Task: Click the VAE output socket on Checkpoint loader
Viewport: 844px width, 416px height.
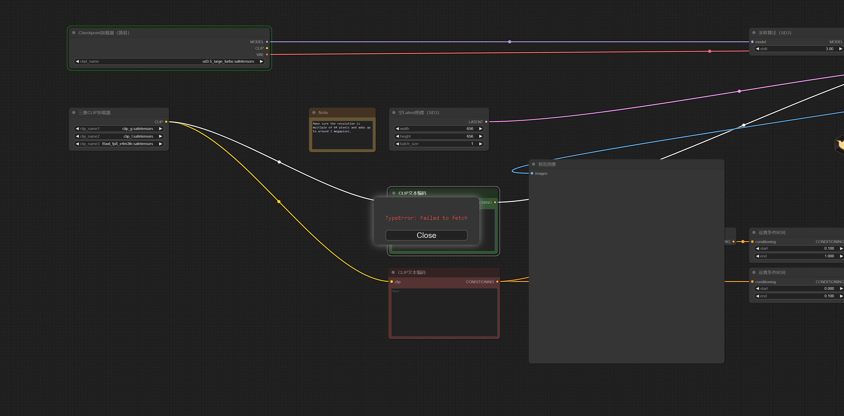Action: [267, 55]
